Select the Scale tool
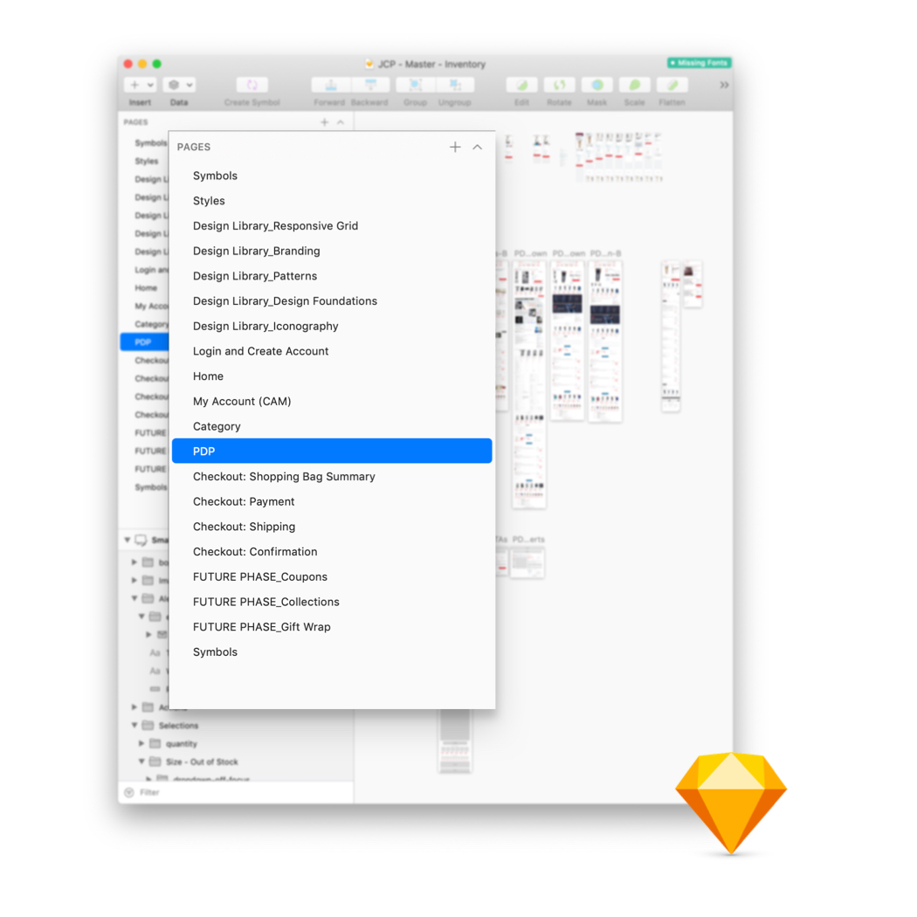The width and height of the screenshot is (917, 917). tap(634, 85)
